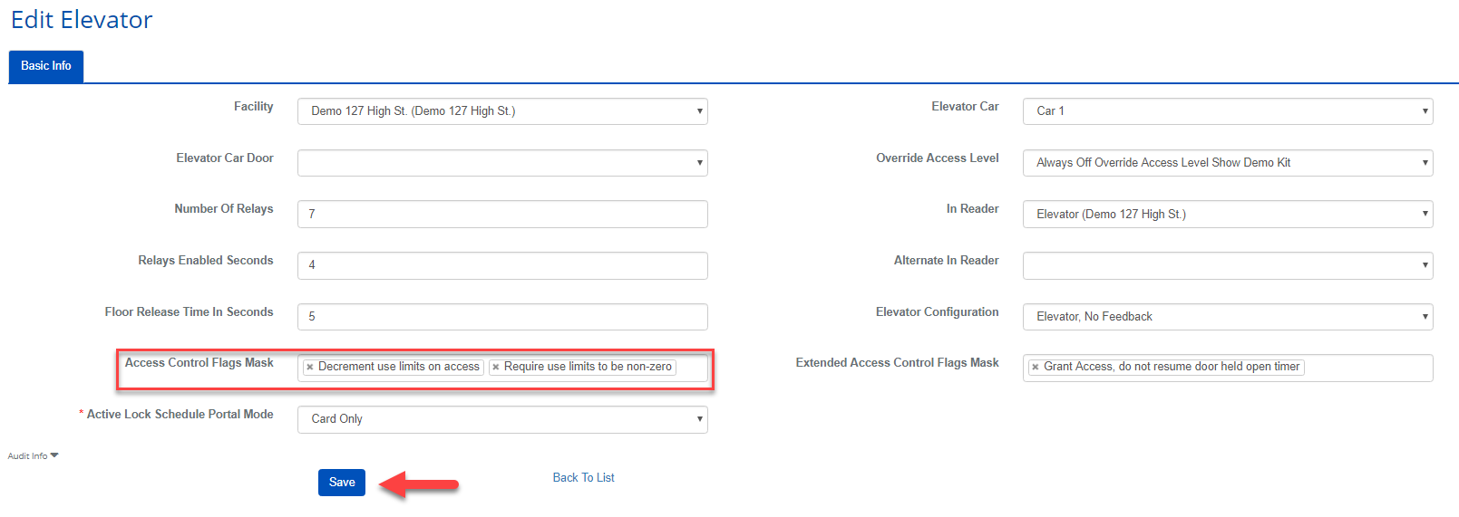
Task: Remove the 'Decrement use limits on access' tag
Action: click(x=310, y=368)
